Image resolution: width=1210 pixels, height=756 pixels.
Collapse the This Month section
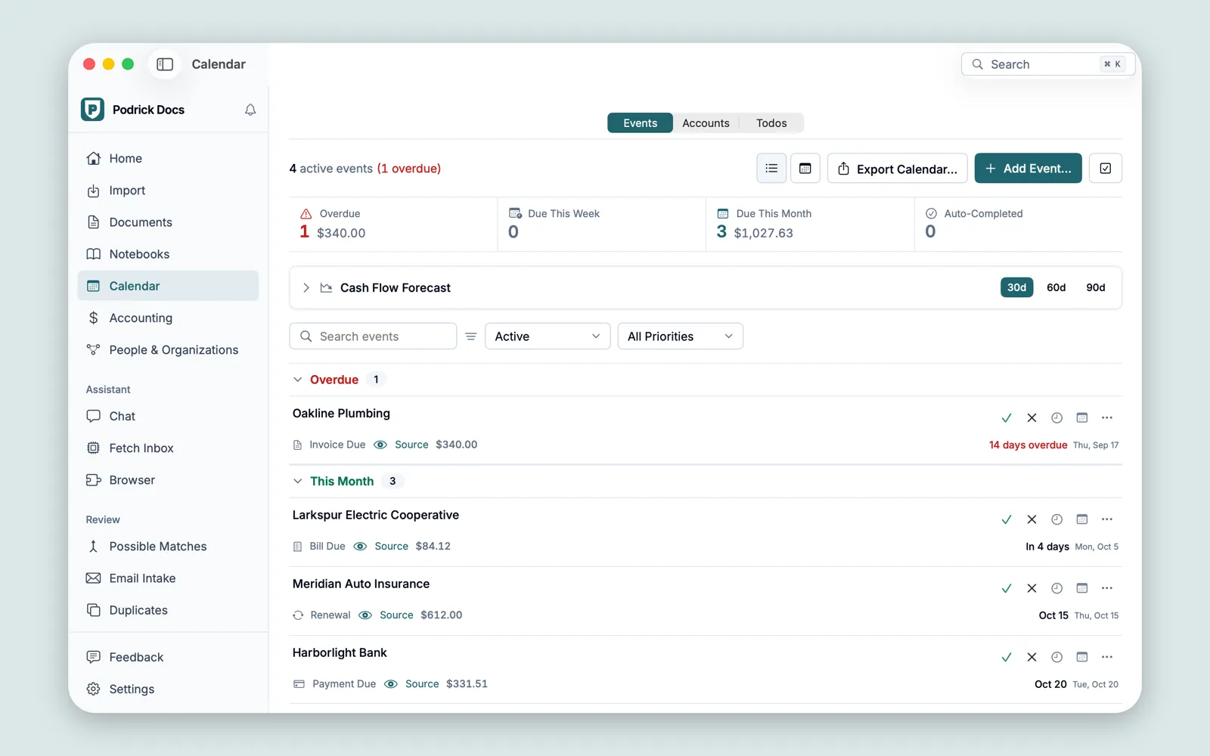297,481
